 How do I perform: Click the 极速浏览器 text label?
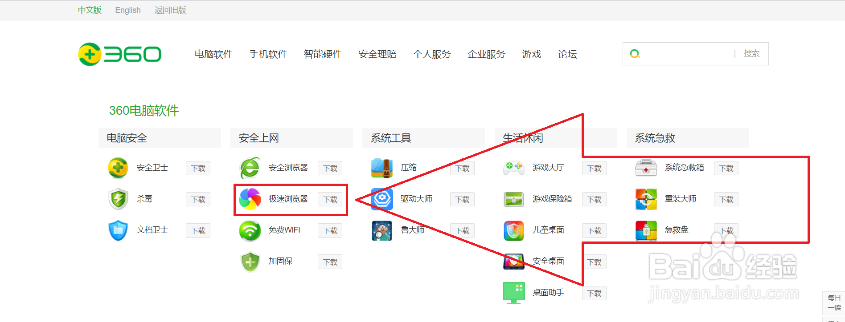[x=288, y=199]
